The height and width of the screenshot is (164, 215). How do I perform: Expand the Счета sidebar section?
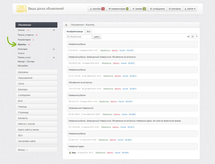click(x=36, y=84)
